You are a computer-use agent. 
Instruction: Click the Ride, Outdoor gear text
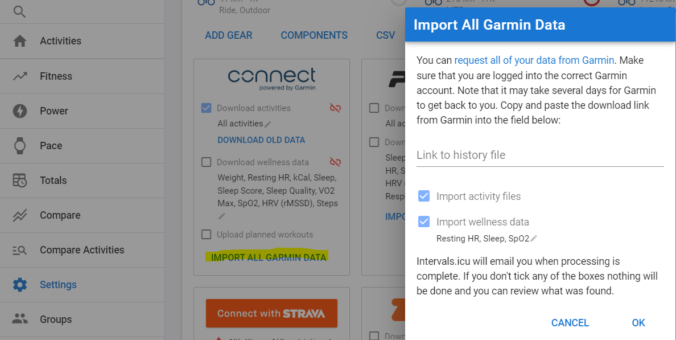point(245,10)
